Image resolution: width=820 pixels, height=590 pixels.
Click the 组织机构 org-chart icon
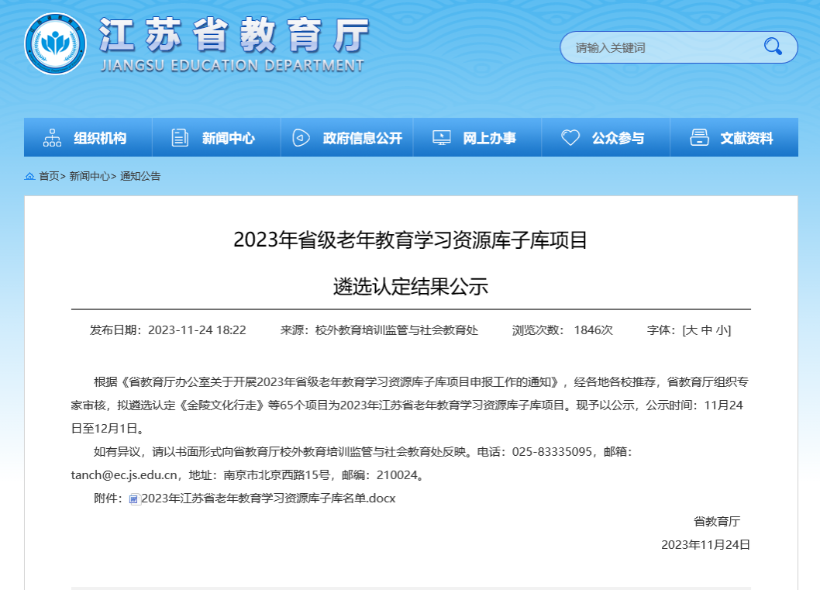tap(52, 137)
